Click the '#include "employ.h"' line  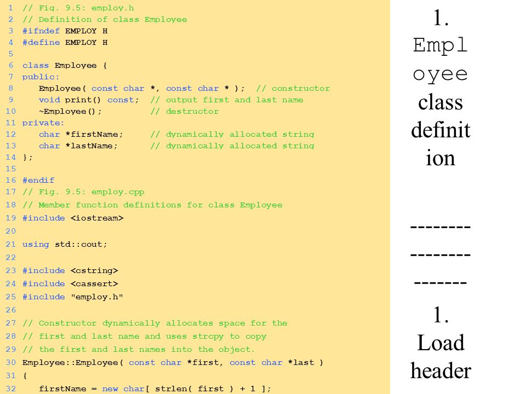[73, 297]
